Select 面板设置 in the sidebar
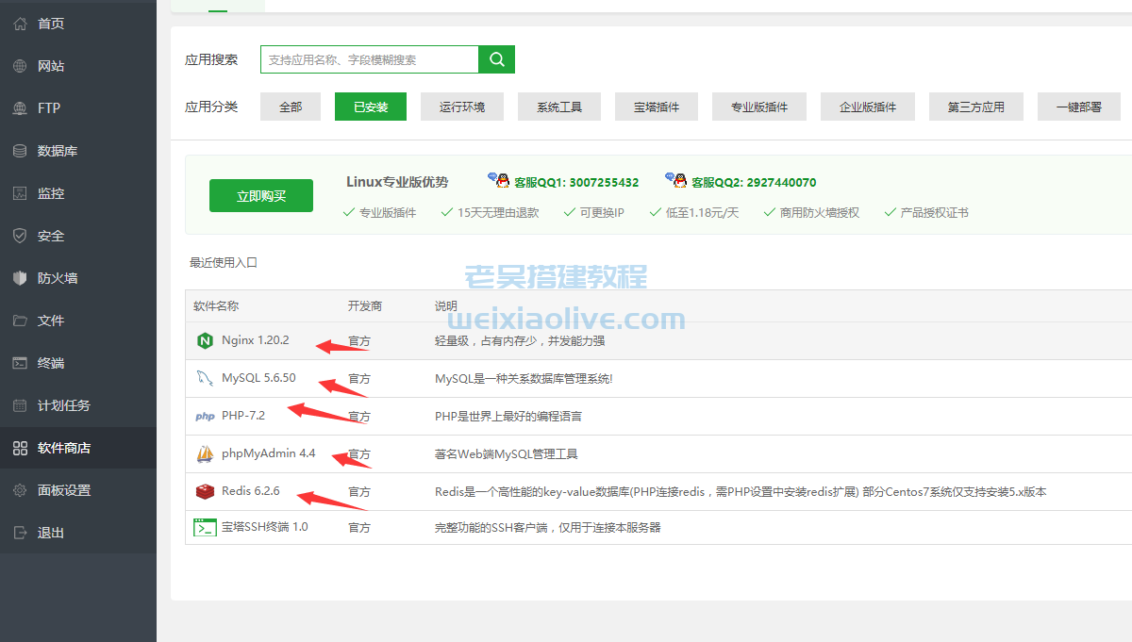1132x642 pixels. [x=64, y=490]
